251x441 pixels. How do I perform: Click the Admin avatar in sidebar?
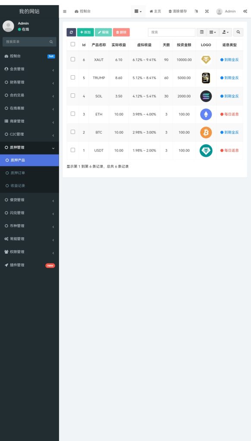pos(9,26)
